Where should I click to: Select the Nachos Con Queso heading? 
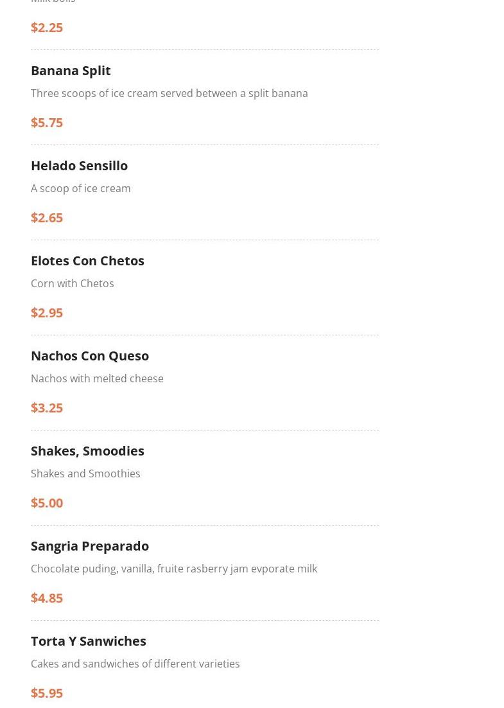click(90, 355)
